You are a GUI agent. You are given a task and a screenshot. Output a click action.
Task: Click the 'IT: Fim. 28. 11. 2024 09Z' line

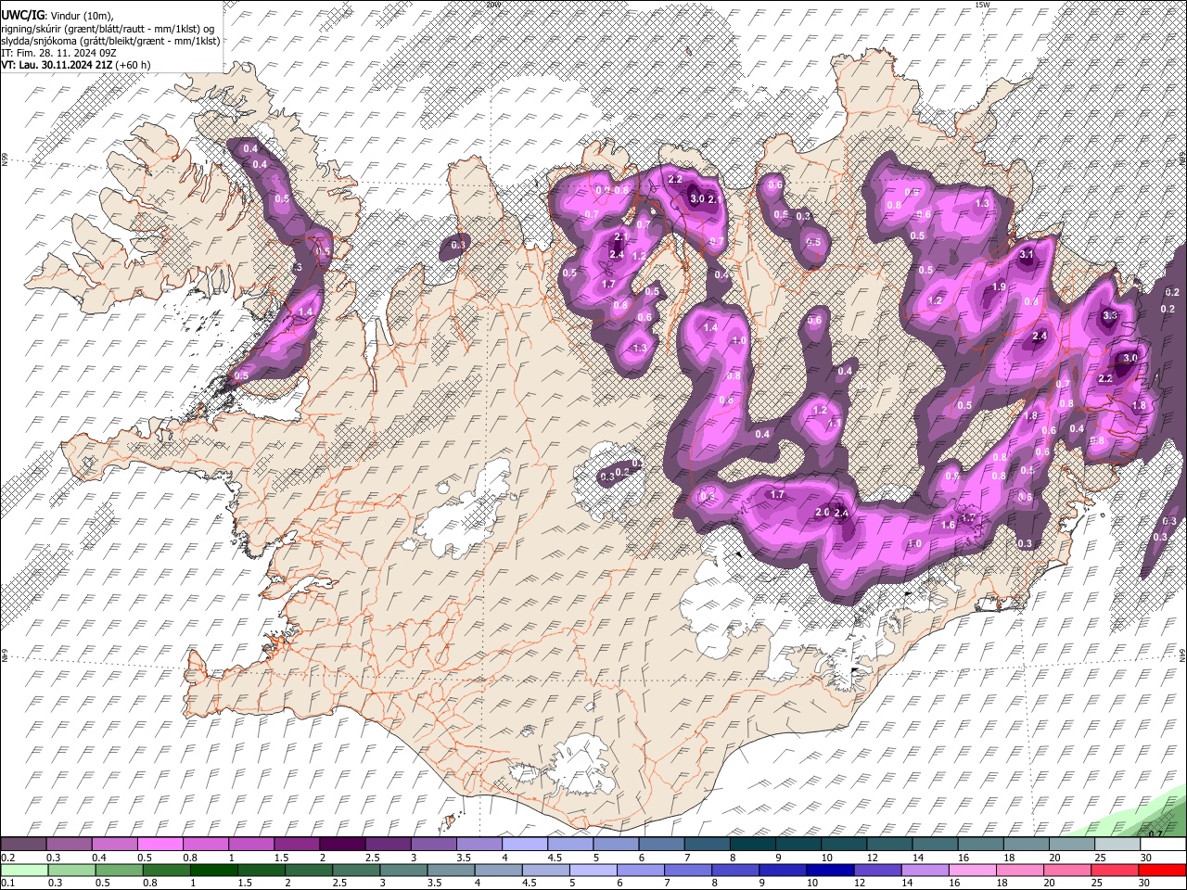tap(58, 54)
